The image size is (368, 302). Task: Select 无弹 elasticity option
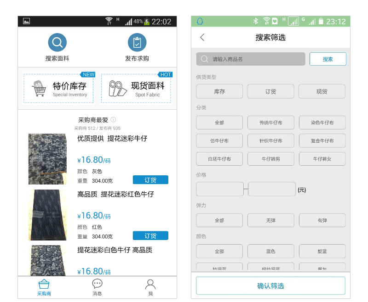tap(270, 220)
